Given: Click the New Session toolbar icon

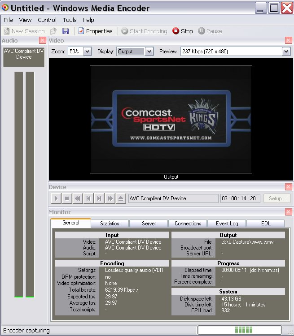Looking at the screenshot, I should (x=24, y=31).
